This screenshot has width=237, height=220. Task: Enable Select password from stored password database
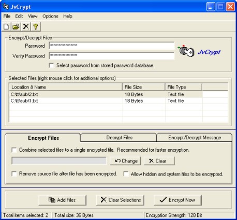coord(51,66)
